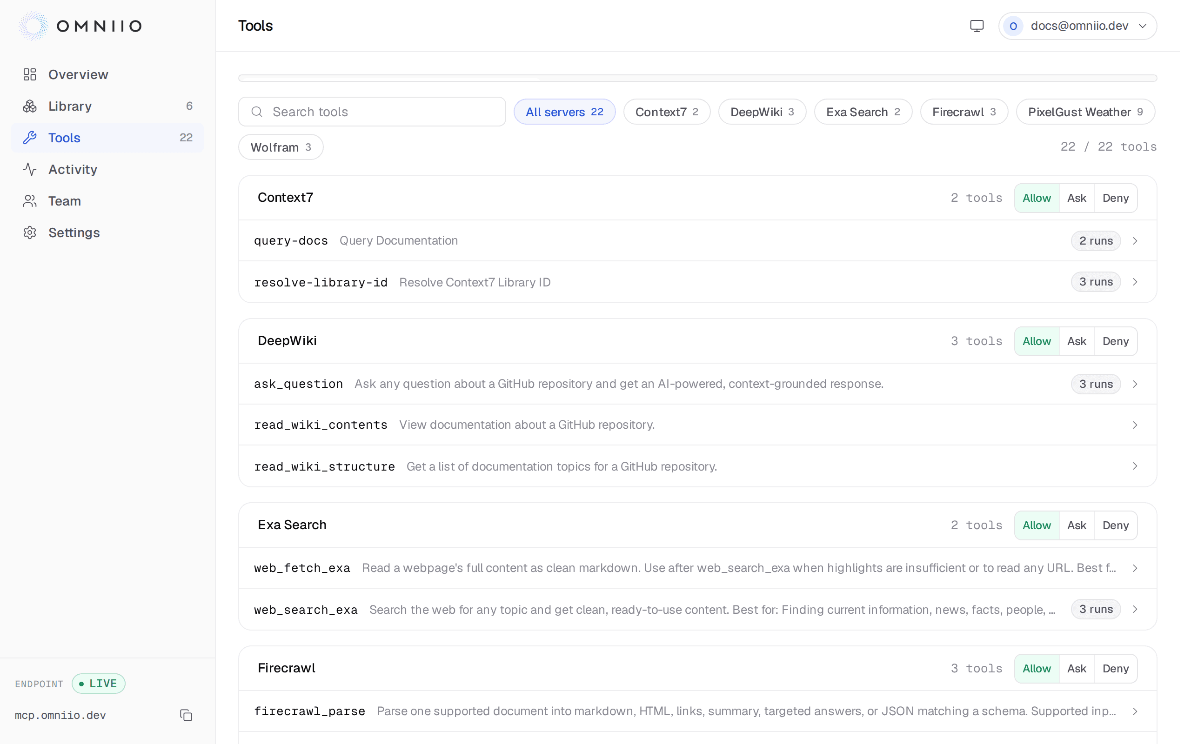The height and width of the screenshot is (744, 1191).
Task: Click the Firecrawl group heading
Action: point(287,668)
